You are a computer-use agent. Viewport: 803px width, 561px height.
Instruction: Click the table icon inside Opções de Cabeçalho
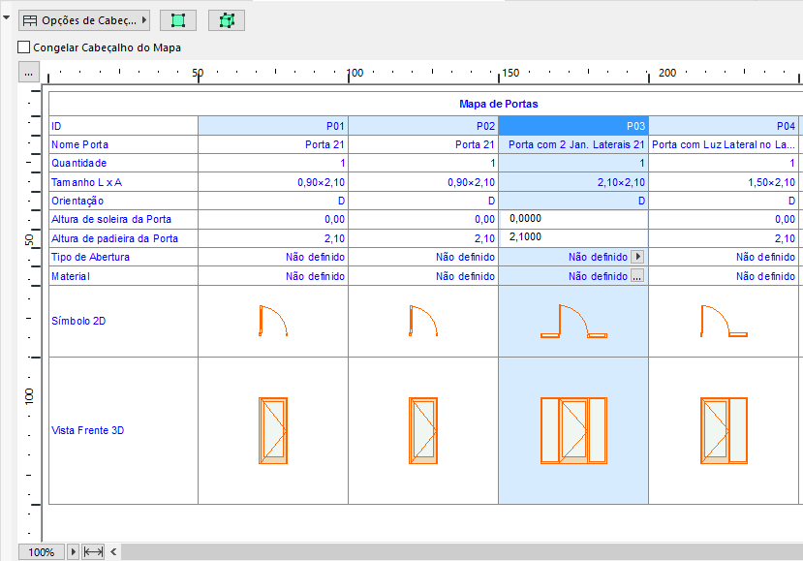click(32, 19)
